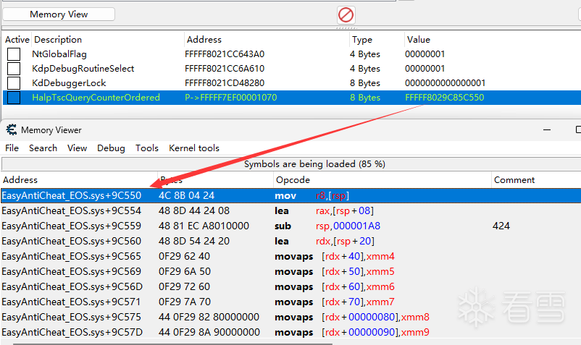Open the Memory View button
581x345 pixels.
(x=59, y=14)
